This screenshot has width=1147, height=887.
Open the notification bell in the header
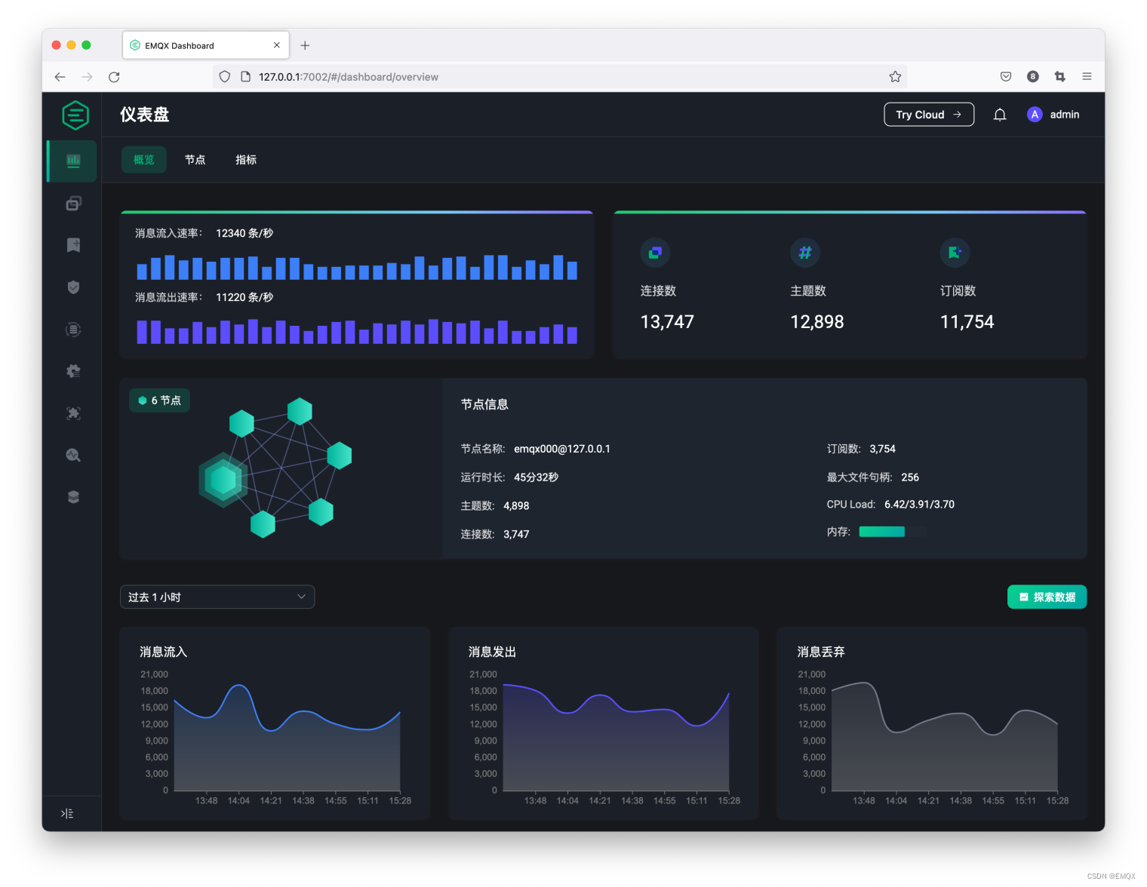point(999,114)
